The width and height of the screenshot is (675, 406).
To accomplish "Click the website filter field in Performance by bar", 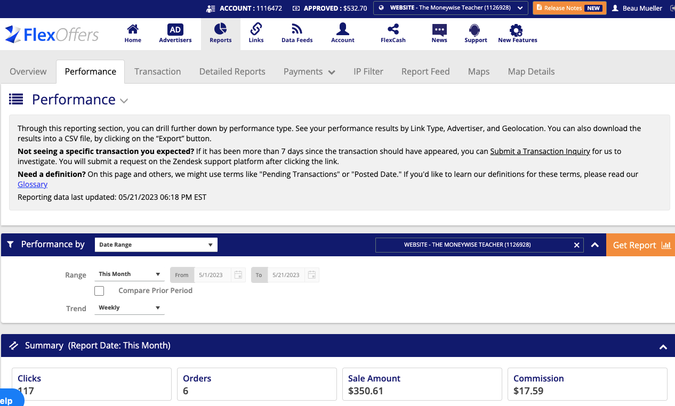I will tap(479, 245).
